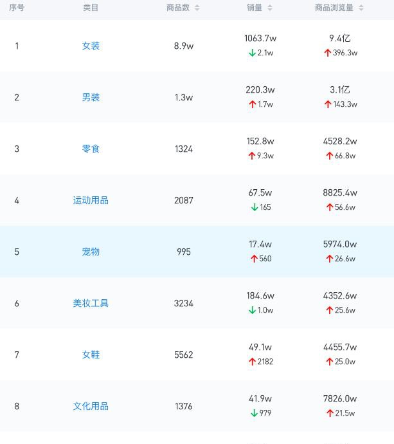Select the 5974.0w page views value
The width and height of the screenshot is (394, 444).
(340, 245)
